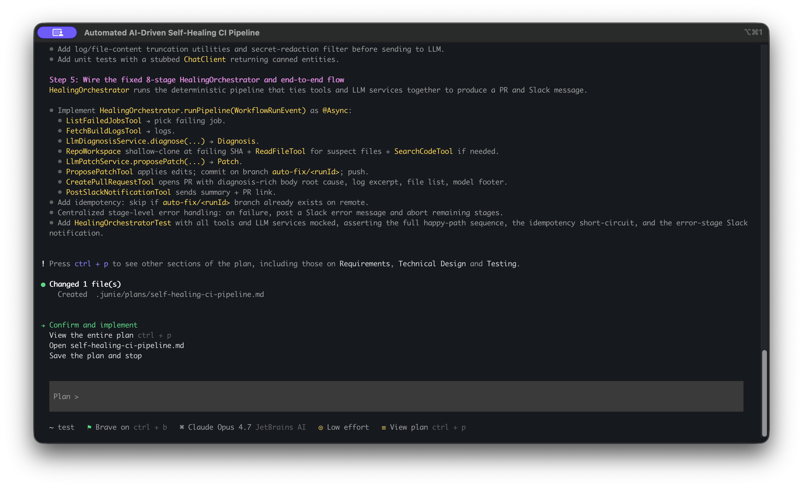The height and width of the screenshot is (488, 803).
Task: Click LlmDiagnosisService.diagnose(...) text
Action: coord(135,141)
